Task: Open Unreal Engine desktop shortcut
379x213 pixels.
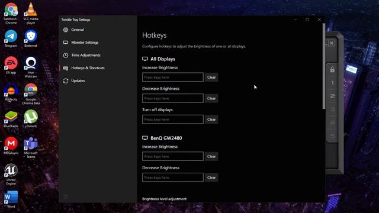Action: click(x=11, y=175)
